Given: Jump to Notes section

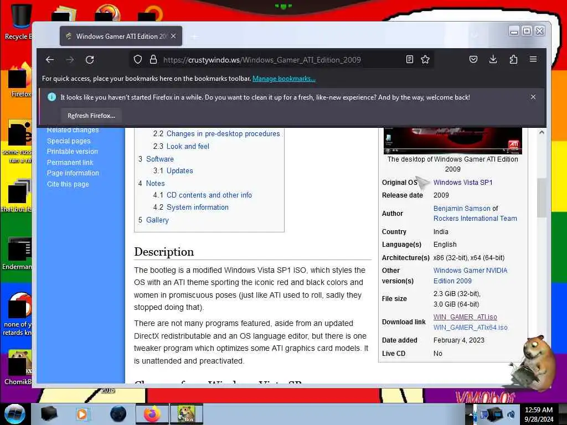Looking at the screenshot, I should 155,183.
